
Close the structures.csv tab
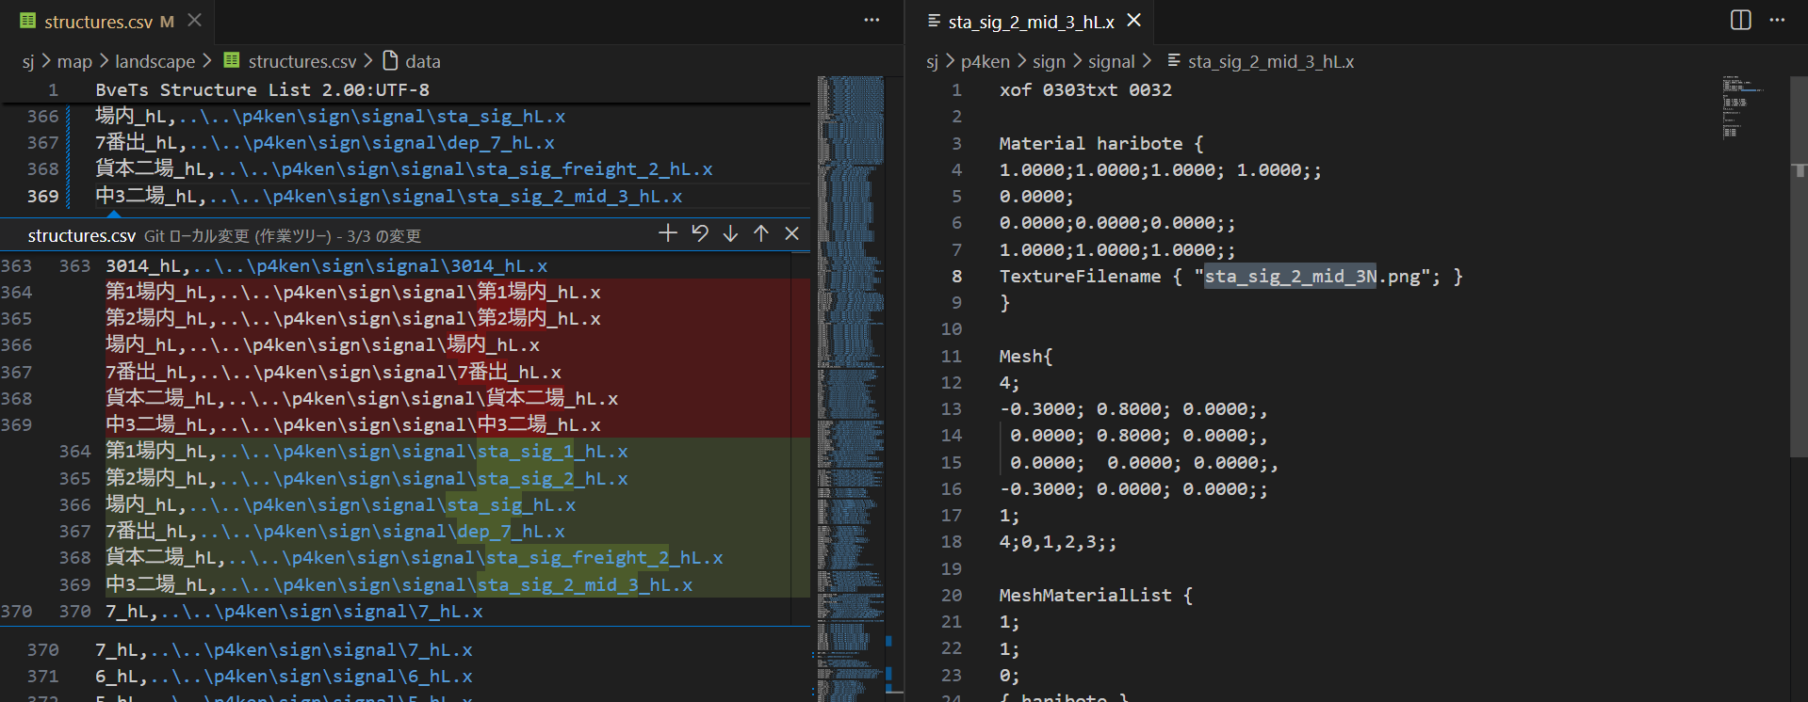194,21
